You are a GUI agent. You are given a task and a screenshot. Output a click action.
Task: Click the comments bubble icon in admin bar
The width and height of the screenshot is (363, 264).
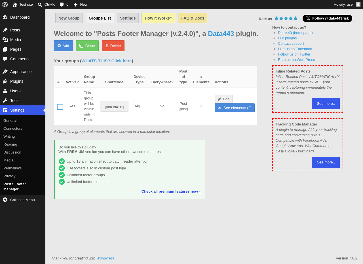point(62,5)
